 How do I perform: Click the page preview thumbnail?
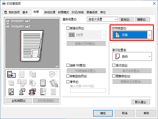click(x=32, y=46)
